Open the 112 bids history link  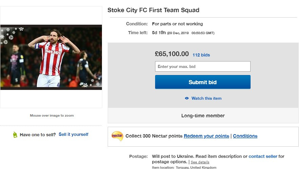tap(201, 55)
